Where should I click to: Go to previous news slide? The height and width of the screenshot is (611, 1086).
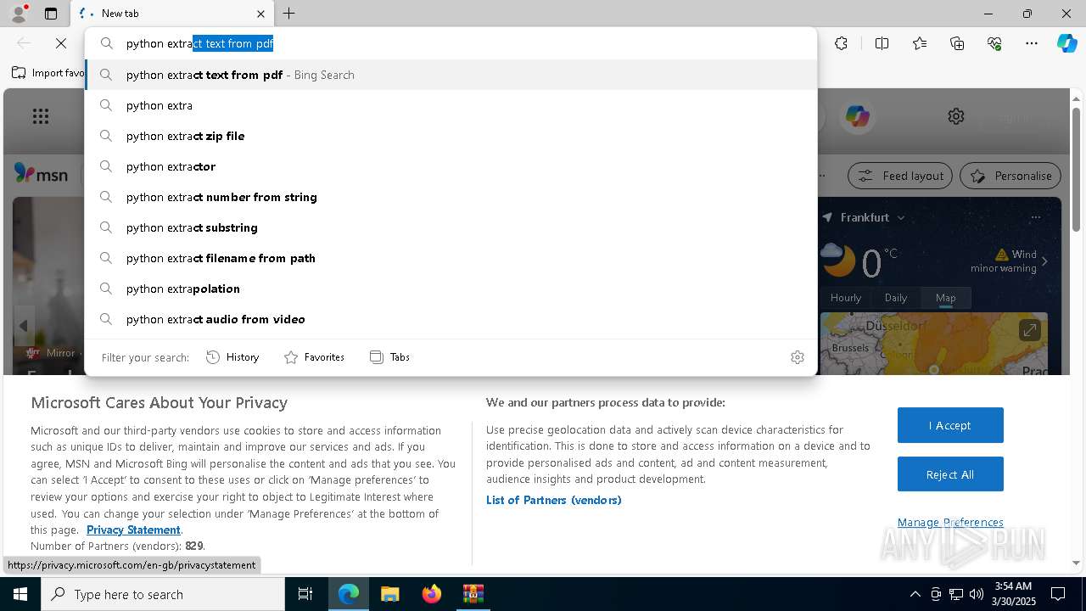[x=24, y=326]
